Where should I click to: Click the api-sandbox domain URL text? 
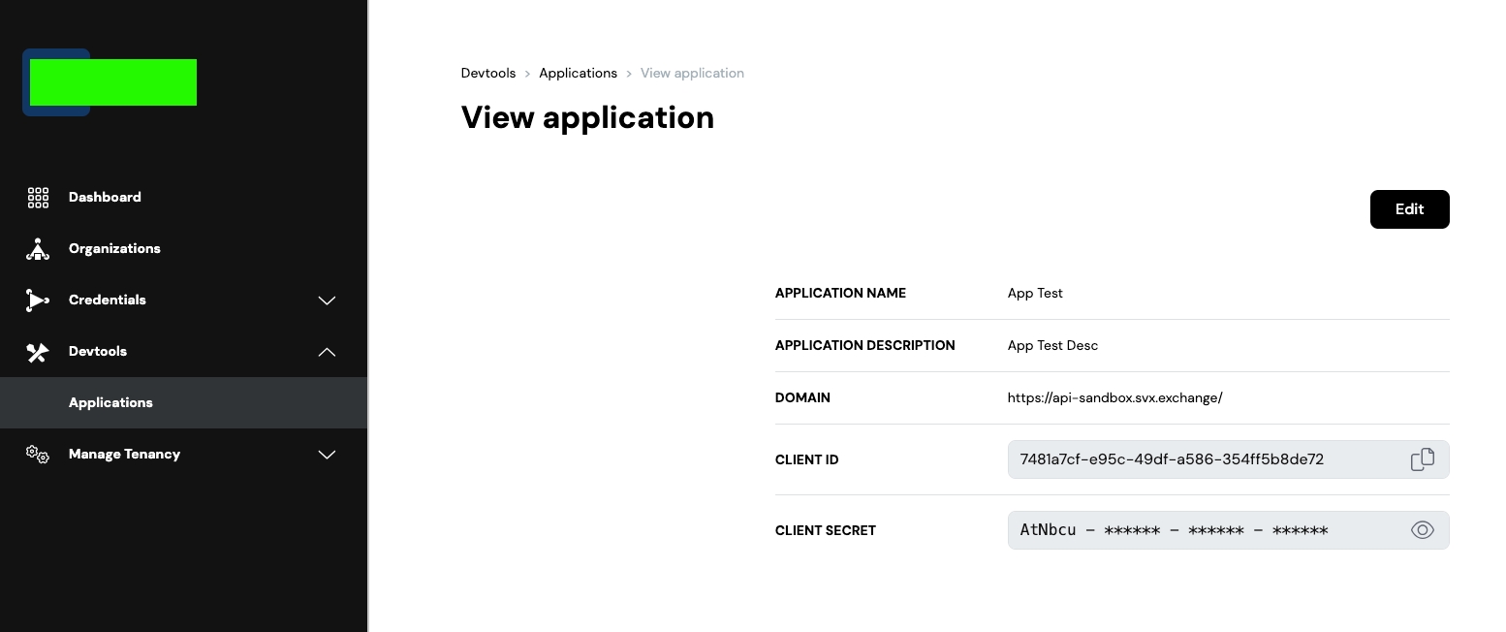click(x=1114, y=398)
